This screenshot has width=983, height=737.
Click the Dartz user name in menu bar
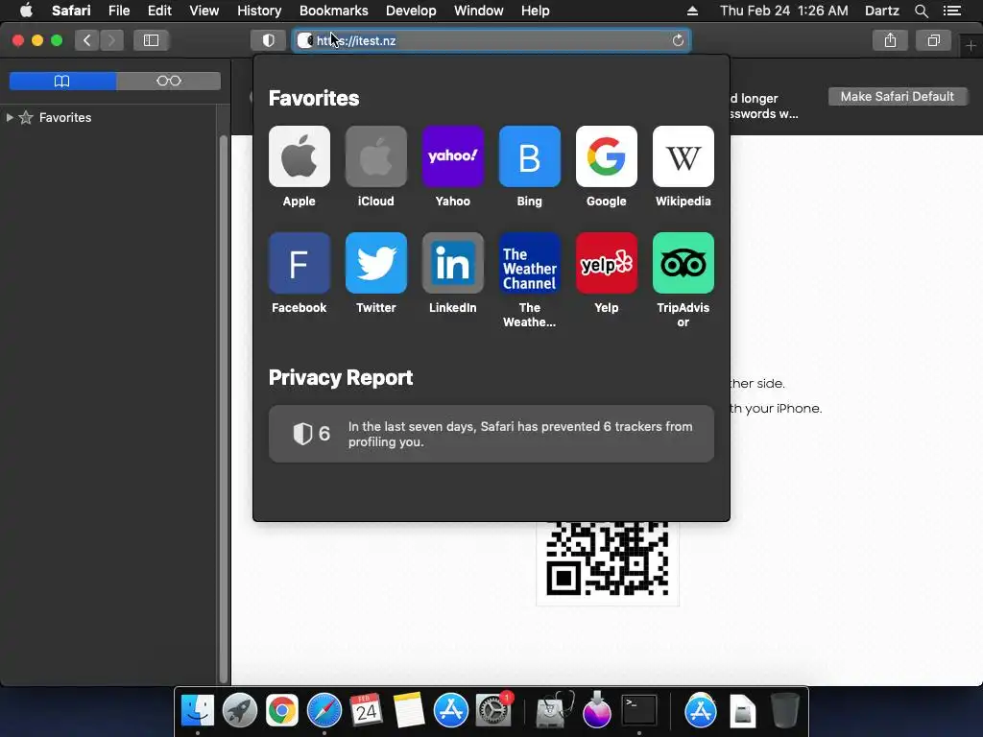pos(882,11)
